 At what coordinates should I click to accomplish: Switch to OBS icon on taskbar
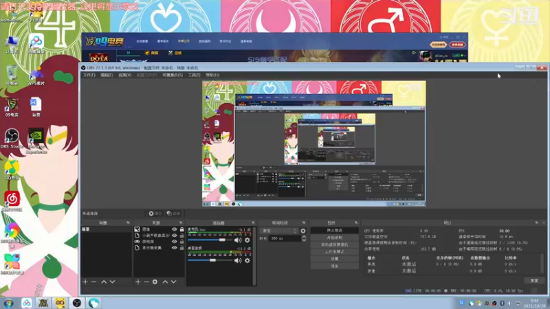click(x=77, y=303)
